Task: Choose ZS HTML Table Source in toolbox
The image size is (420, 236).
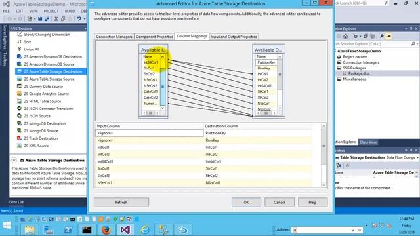Action: (x=42, y=101)
